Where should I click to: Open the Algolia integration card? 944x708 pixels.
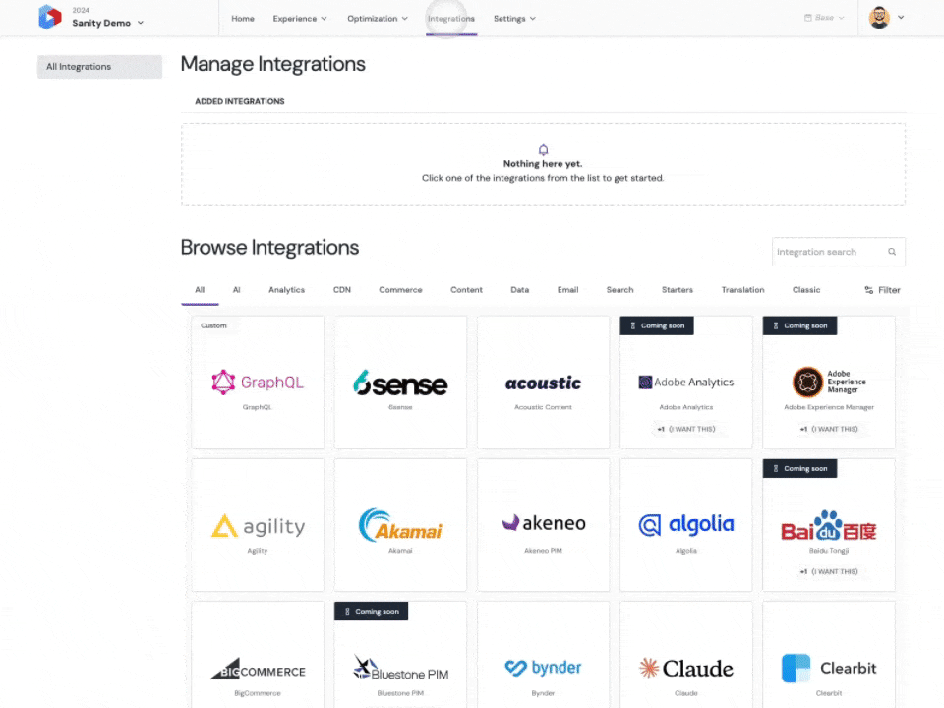(x=685, y=525)
